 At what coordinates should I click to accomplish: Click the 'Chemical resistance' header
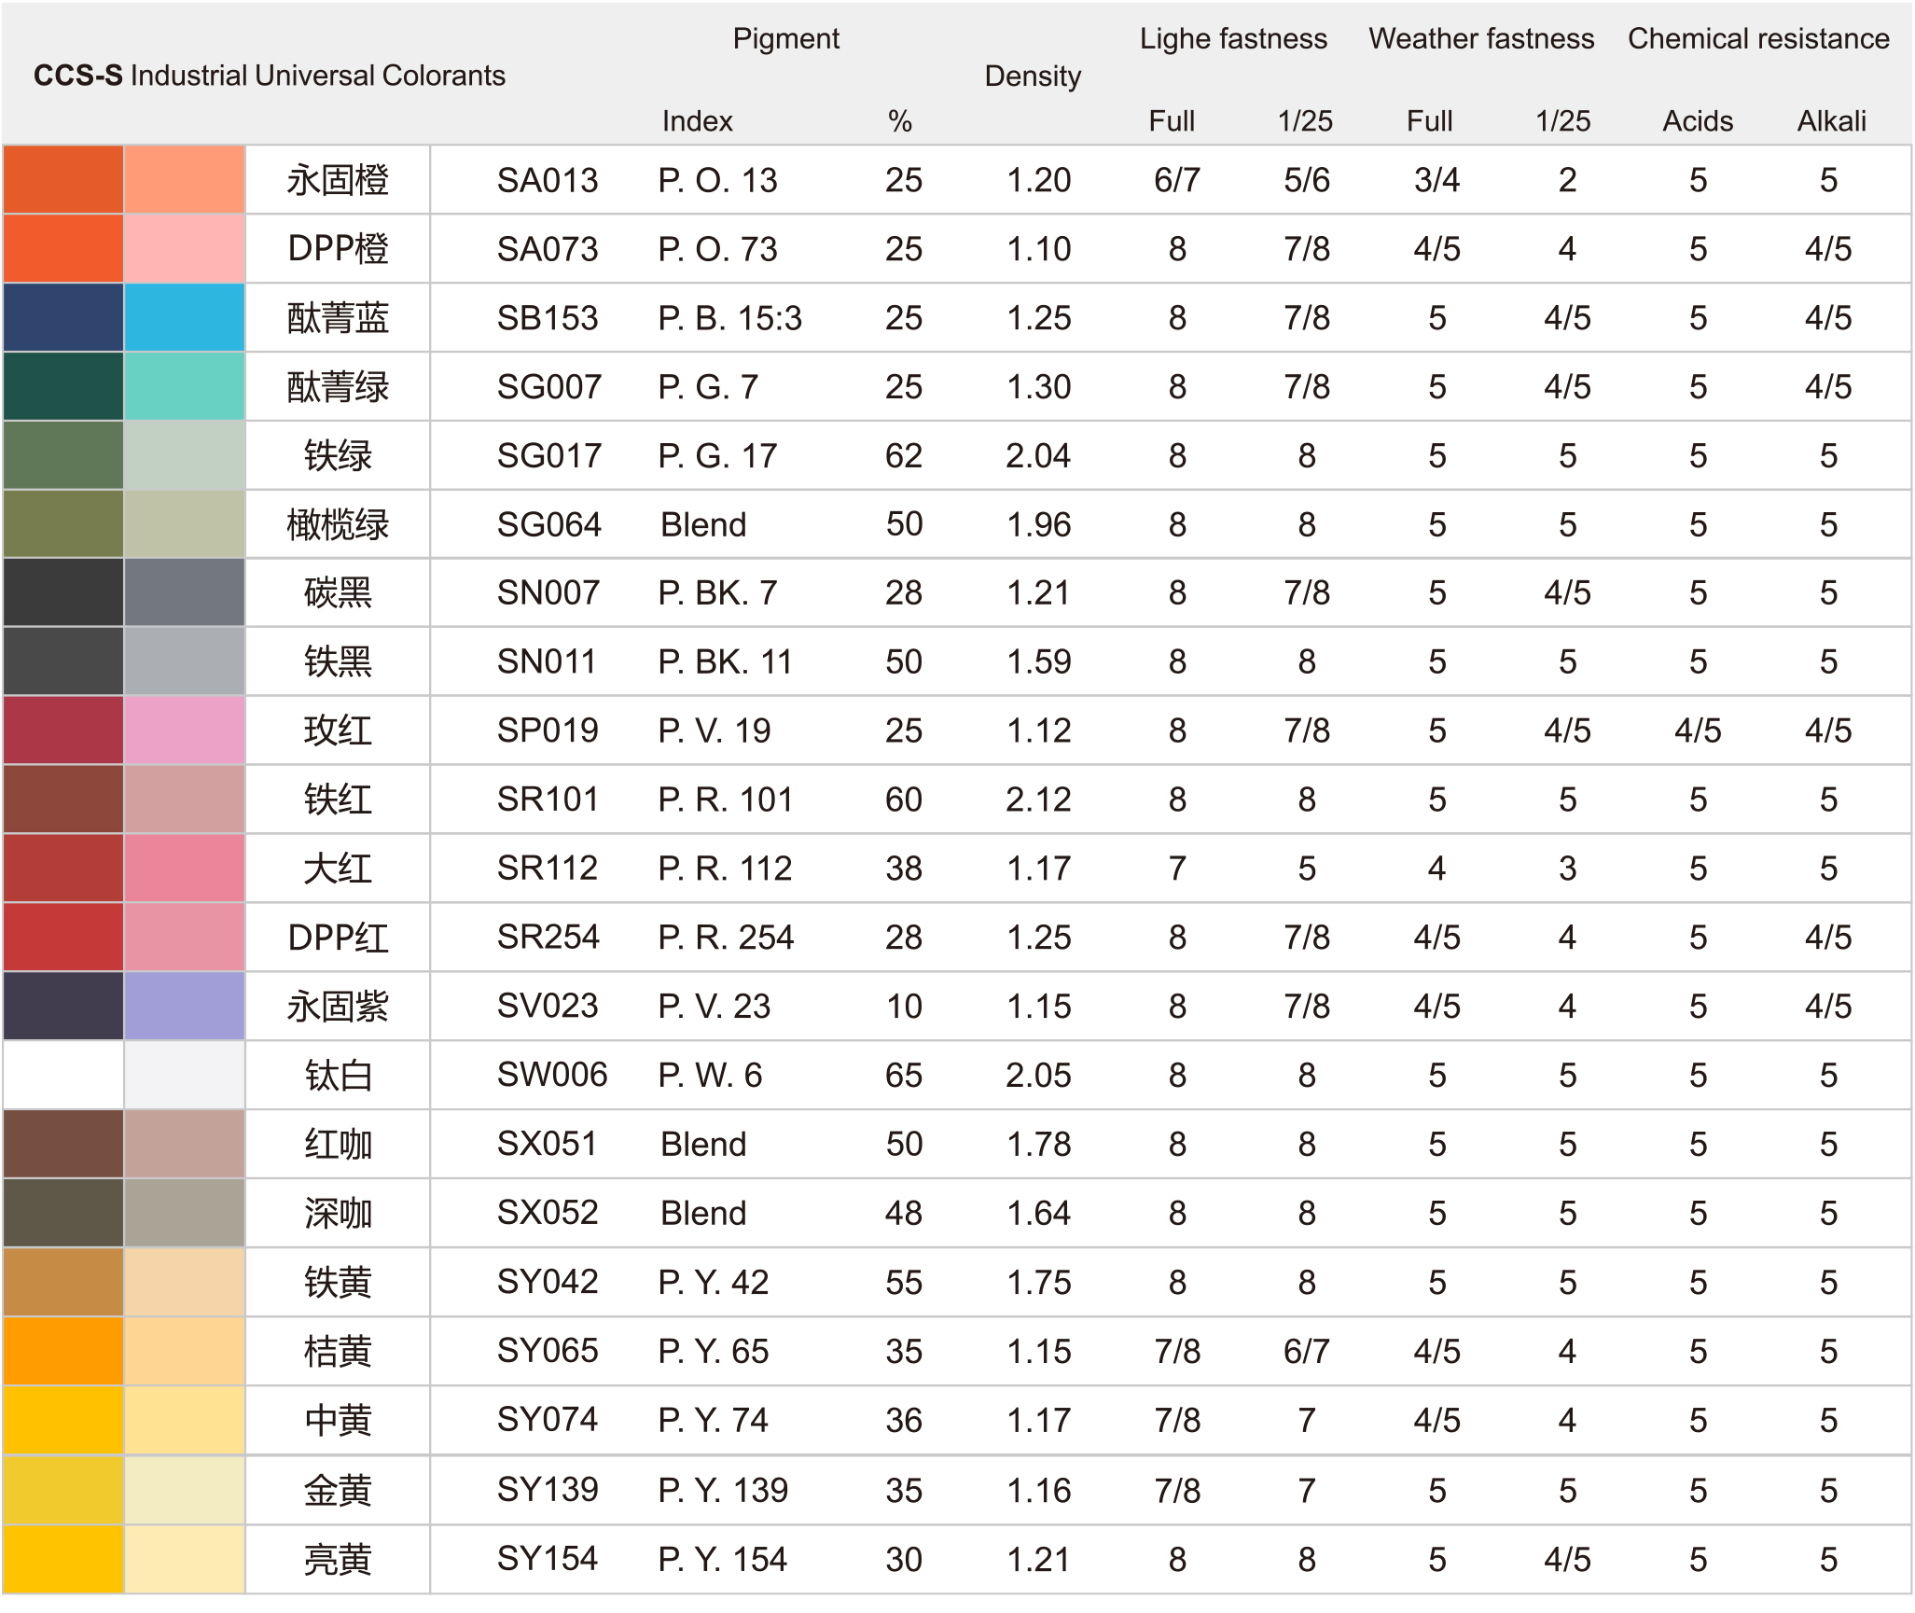(1758, 38)
